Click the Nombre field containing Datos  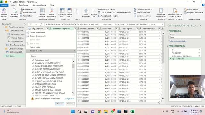point(185,37)
